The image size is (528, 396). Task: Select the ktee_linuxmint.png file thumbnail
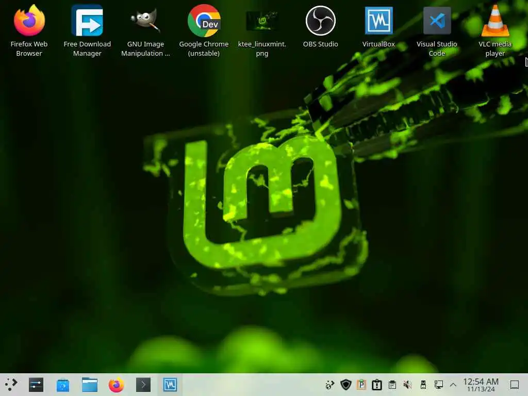(262, 21)
